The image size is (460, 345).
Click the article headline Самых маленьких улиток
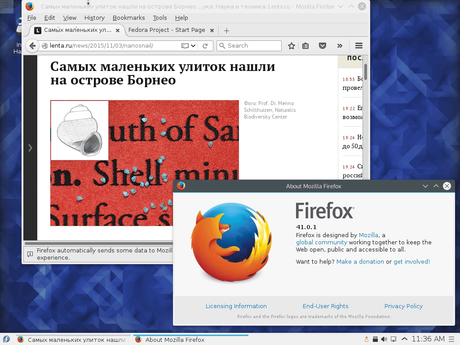pos(163,73)
